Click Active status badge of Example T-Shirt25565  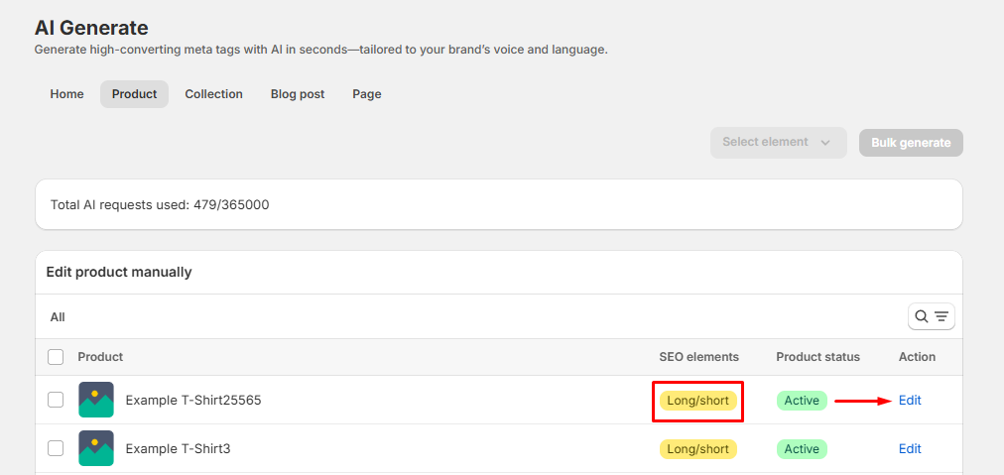pos(802,401)
